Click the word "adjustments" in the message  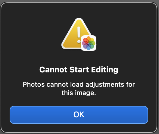pos(105,85)
